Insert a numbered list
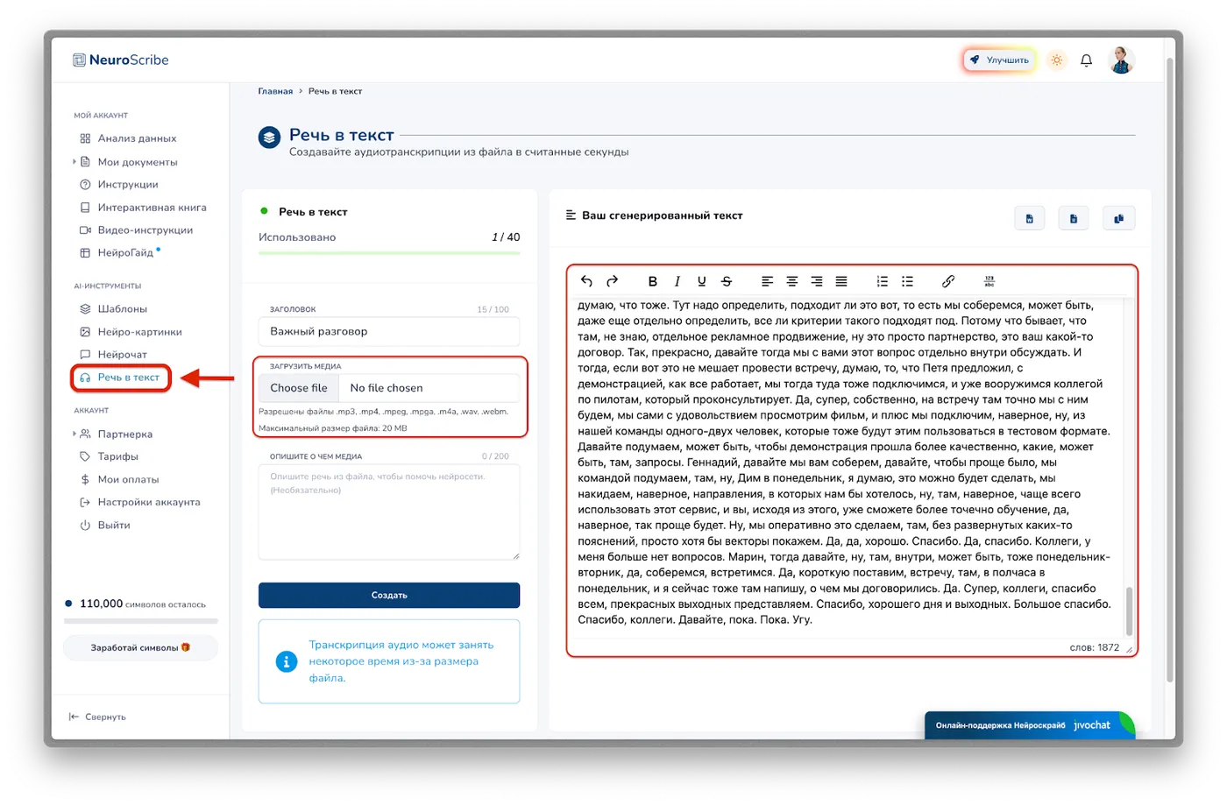This screenshot has width=1227, height=805. point(882,281)
